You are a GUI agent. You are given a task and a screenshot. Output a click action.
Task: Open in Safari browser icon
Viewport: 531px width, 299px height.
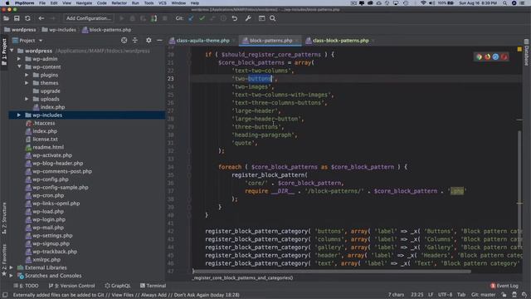coord(496,56)
